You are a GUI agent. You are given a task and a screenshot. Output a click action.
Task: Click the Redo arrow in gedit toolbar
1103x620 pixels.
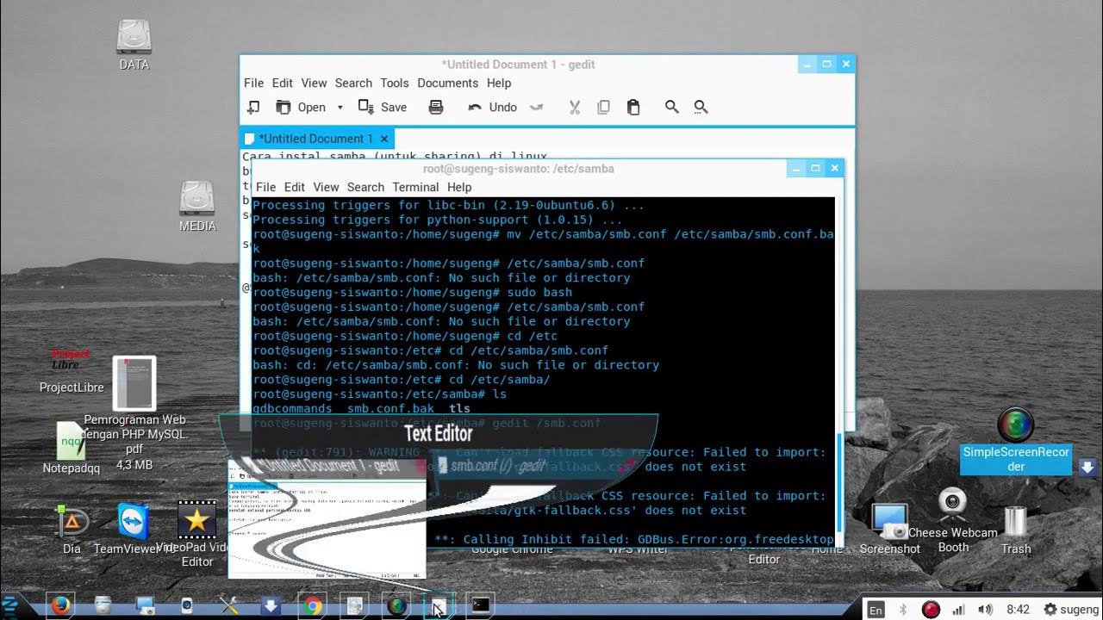(536, 107)
